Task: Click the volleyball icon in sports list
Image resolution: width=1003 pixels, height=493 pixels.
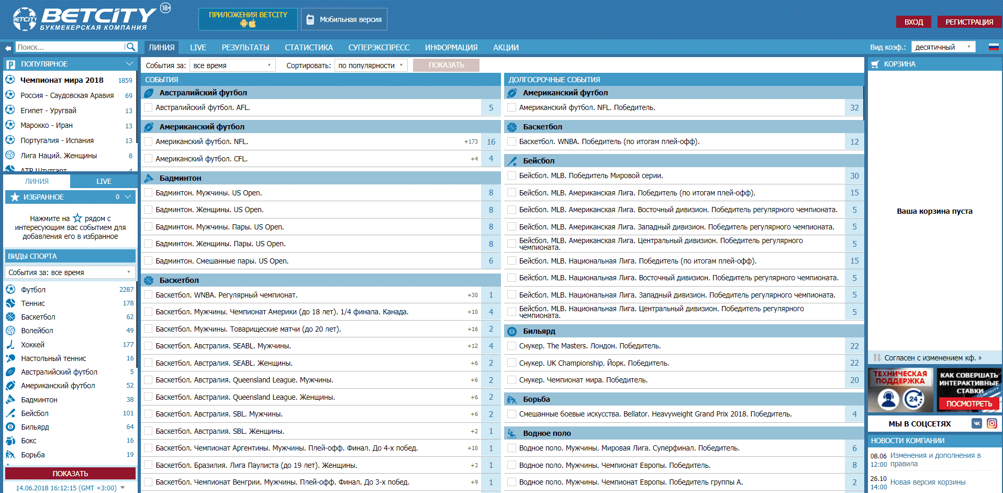Action: 10,330
